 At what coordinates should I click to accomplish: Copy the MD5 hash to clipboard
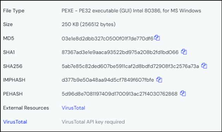[157, 38]
